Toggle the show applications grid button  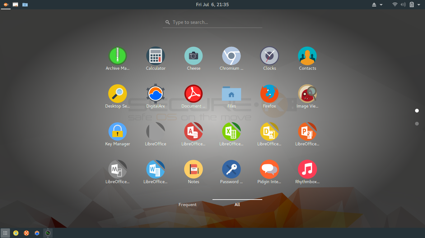coord(5,233)
